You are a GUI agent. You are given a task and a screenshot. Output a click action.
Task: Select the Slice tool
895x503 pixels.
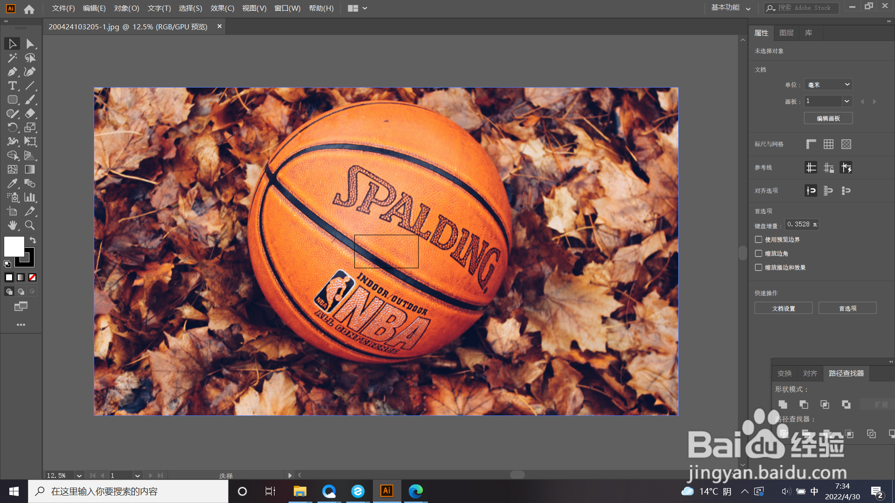[30, 211]
